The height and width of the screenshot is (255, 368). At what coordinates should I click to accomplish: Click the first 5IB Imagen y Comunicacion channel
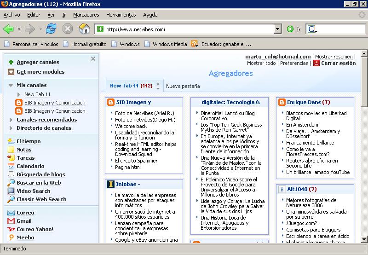[x=55, y=103]
